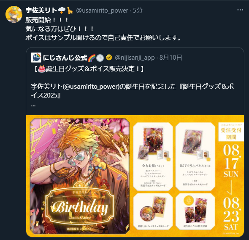Click the birthday cake emoji in the quoted post
The image size is (249, 240).
(42, 69)
